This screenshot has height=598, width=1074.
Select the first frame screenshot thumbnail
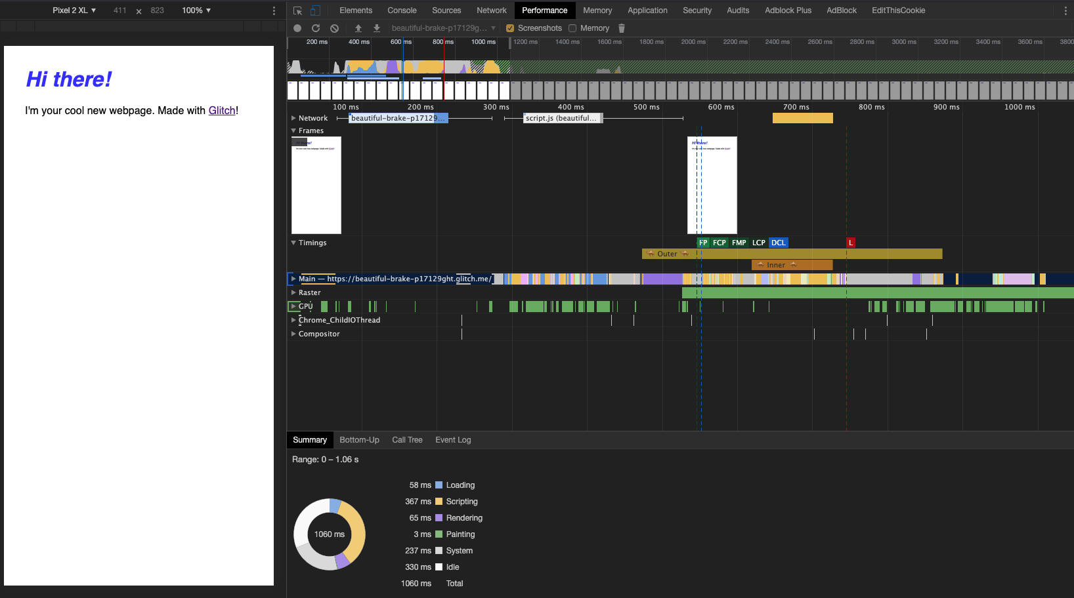(316, 185)
